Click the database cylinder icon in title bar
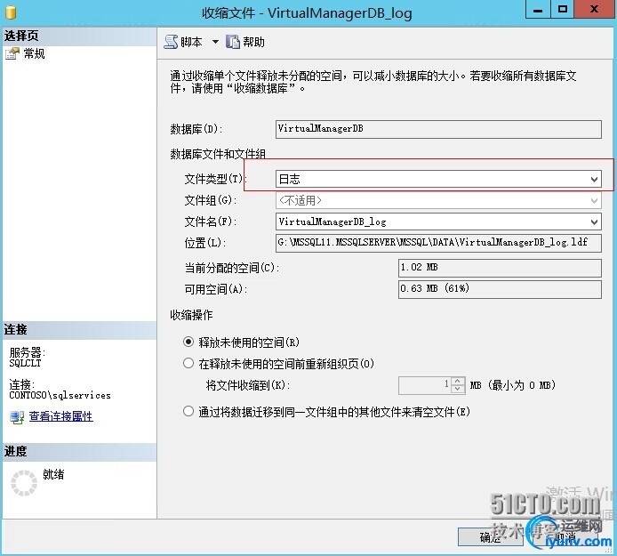This screenshot has height=556, width=617. point(11,12)
